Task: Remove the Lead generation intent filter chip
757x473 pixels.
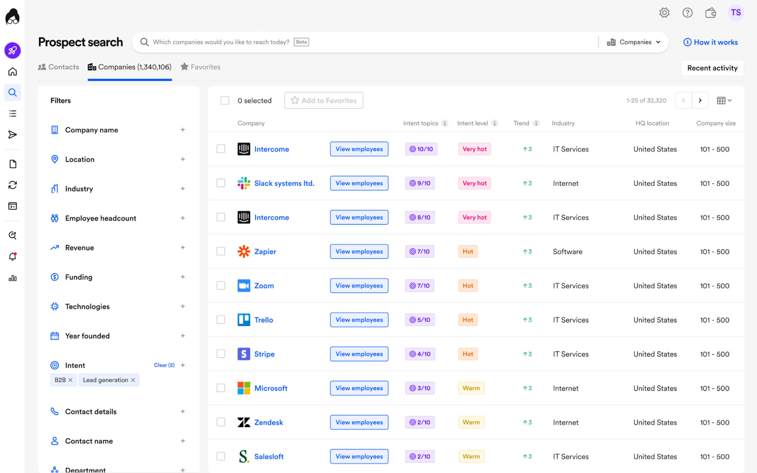Action: pyautogui.click(x=133, y=380)
